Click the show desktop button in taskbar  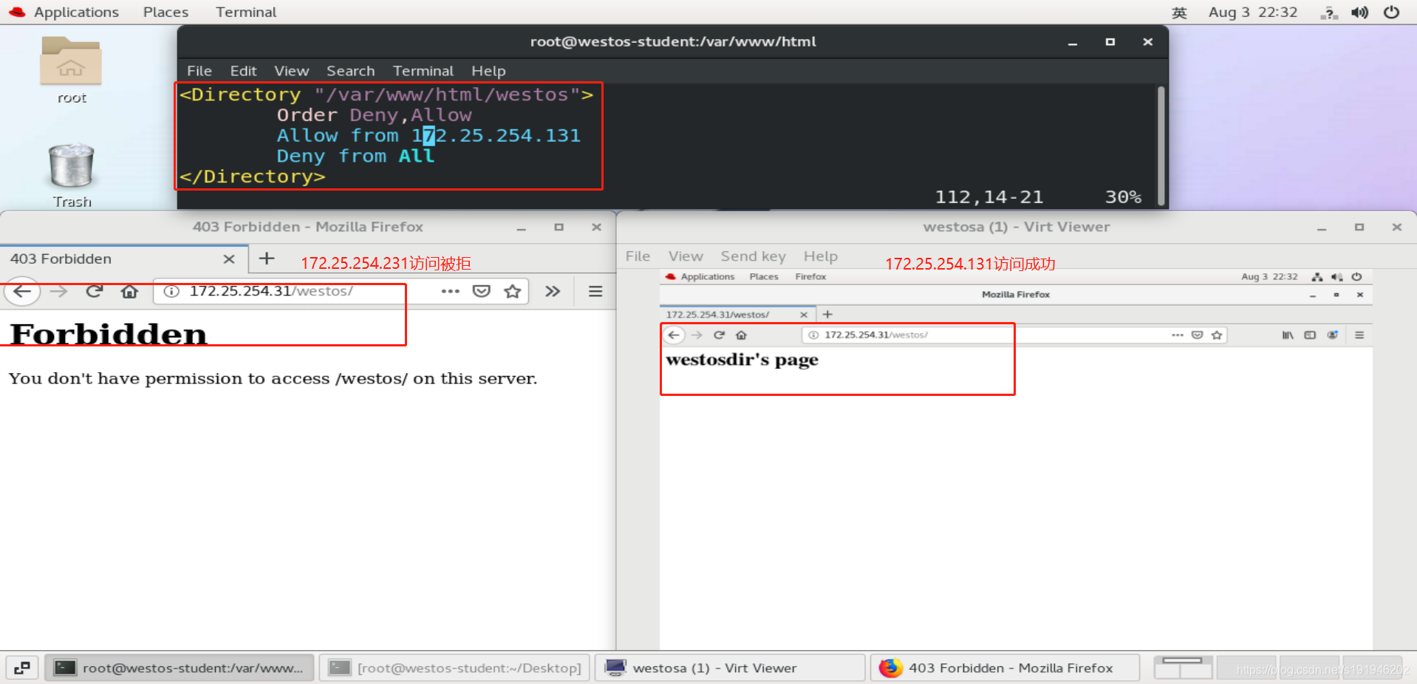(22, 668)
